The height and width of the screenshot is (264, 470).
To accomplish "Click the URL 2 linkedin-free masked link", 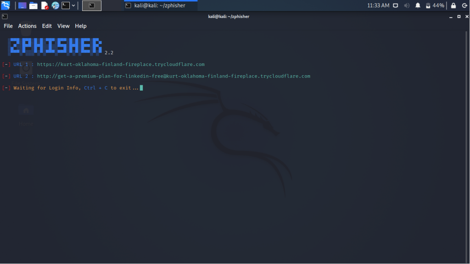I will tap(173, 76).
